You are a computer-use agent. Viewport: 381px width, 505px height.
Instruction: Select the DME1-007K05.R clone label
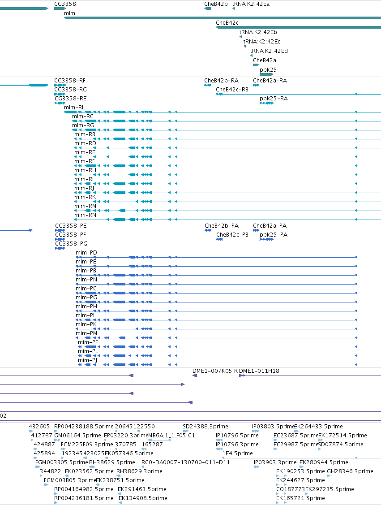tap(215, 371)
